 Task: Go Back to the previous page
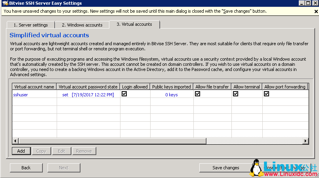pos(26,168)
